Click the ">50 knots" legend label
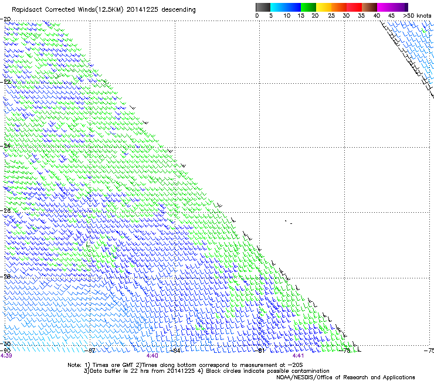The height and width of the screenshot is (381, 434). pos(417,16)
